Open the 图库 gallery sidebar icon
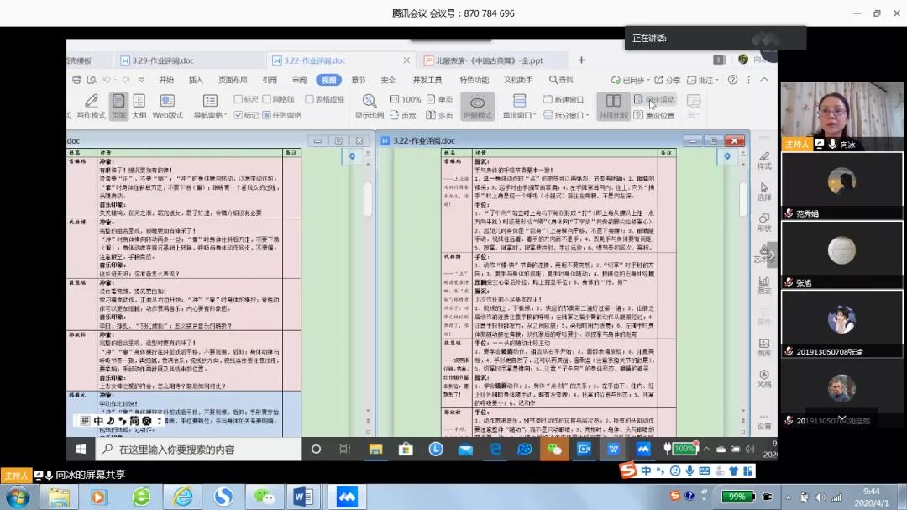The height and width of the screenshot is (510, 907). 763,347
